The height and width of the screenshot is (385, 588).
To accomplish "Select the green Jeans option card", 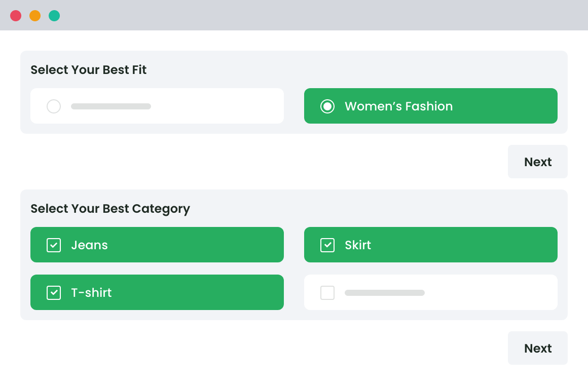I will click(x=157, y=245).
